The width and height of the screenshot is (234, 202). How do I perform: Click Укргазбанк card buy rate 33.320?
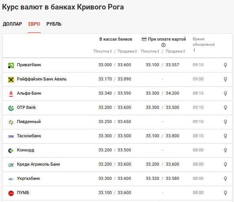tap(152, 178)
